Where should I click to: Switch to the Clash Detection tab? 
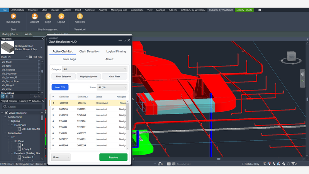(89, 51)
